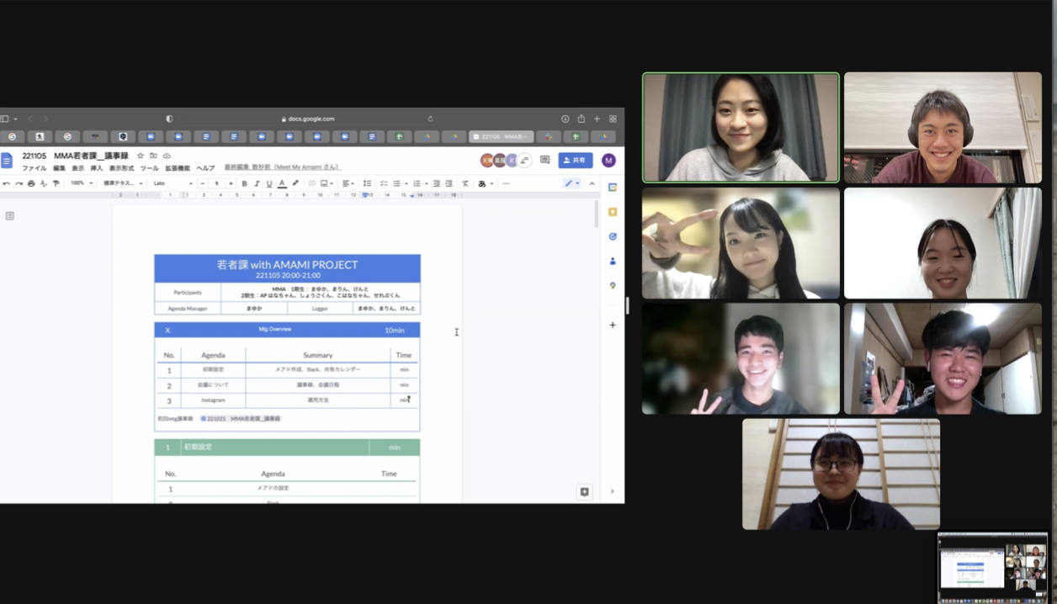Open the ファイル menu
Image resolution: width=1057 pixels, height=604 pixels.
click(34, 168)
